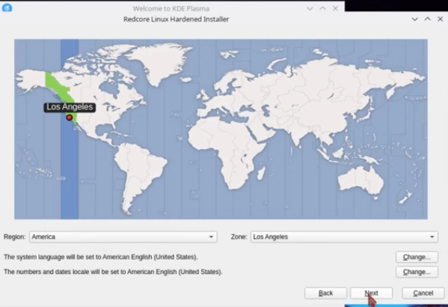Go Back to the previous installer step
This screenshot has width=448, height=307.
pos(325,293)
